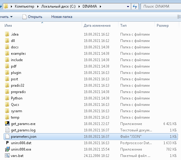Click the change view icon in the toolbar
The width and height of the screenshot is (181, 160).
pyautogui.click(x=179, y=17)
